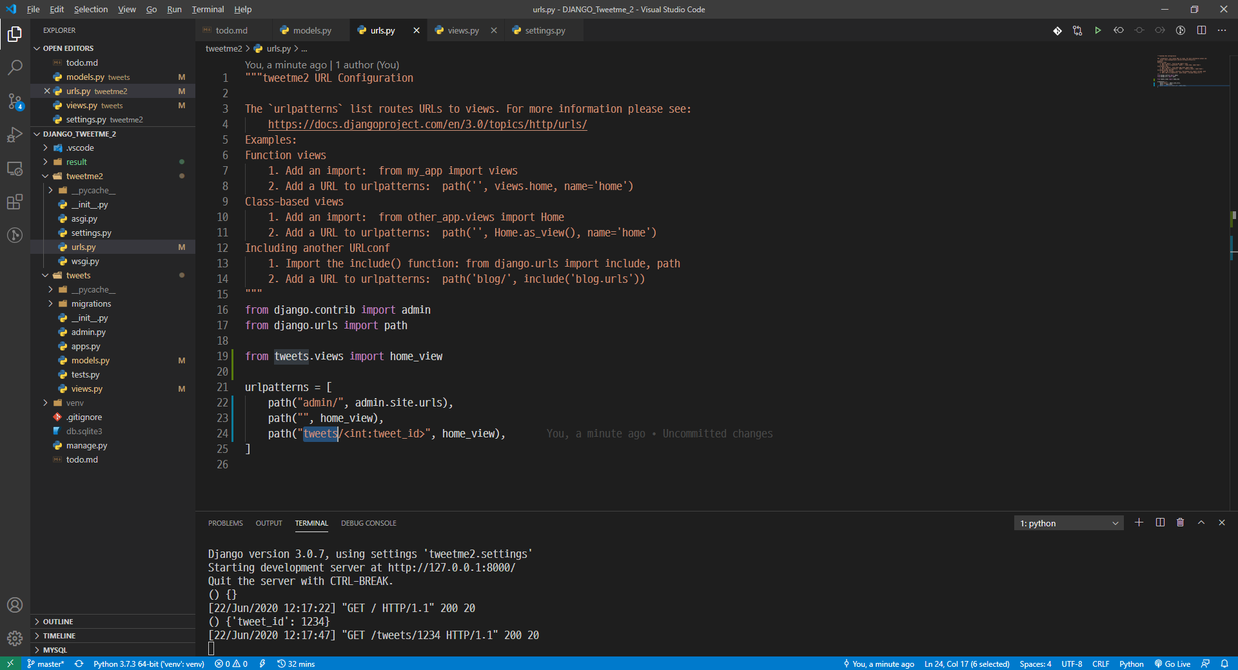Viewport: 1238px width, 670px height.
Task: Expand the MySQL section
Action: 113,650
